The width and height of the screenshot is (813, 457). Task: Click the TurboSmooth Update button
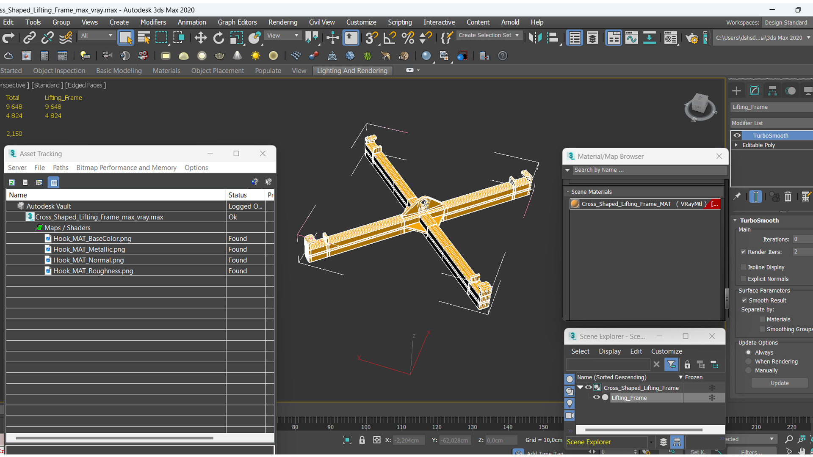[779, 383]
